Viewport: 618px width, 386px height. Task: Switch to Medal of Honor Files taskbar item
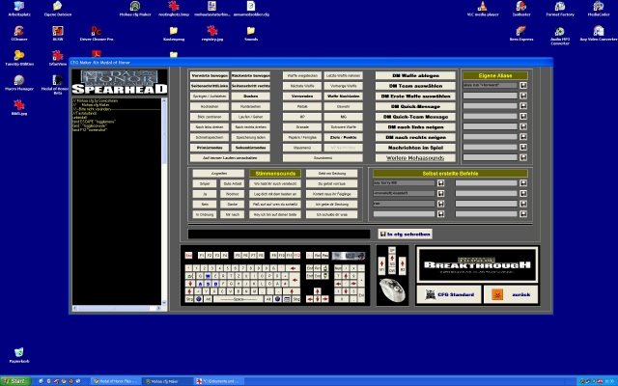point(116,381)
